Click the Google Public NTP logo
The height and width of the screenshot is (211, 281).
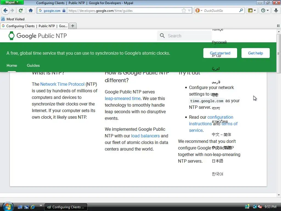point(38,36)
